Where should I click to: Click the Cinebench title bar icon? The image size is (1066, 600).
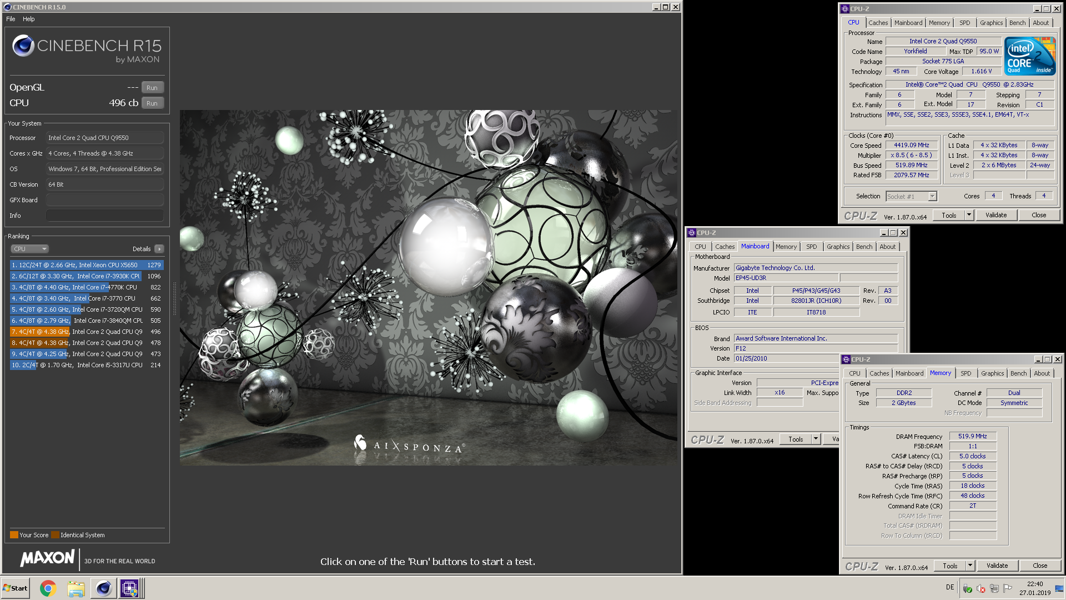click(x=7, y=7)
